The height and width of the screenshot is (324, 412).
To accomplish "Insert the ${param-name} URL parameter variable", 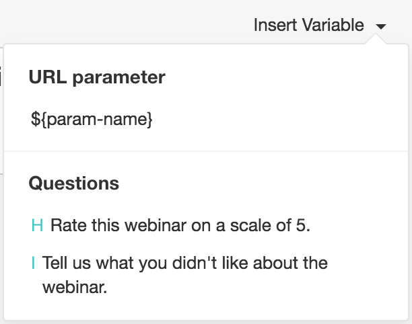I will [x=92, y=120].
